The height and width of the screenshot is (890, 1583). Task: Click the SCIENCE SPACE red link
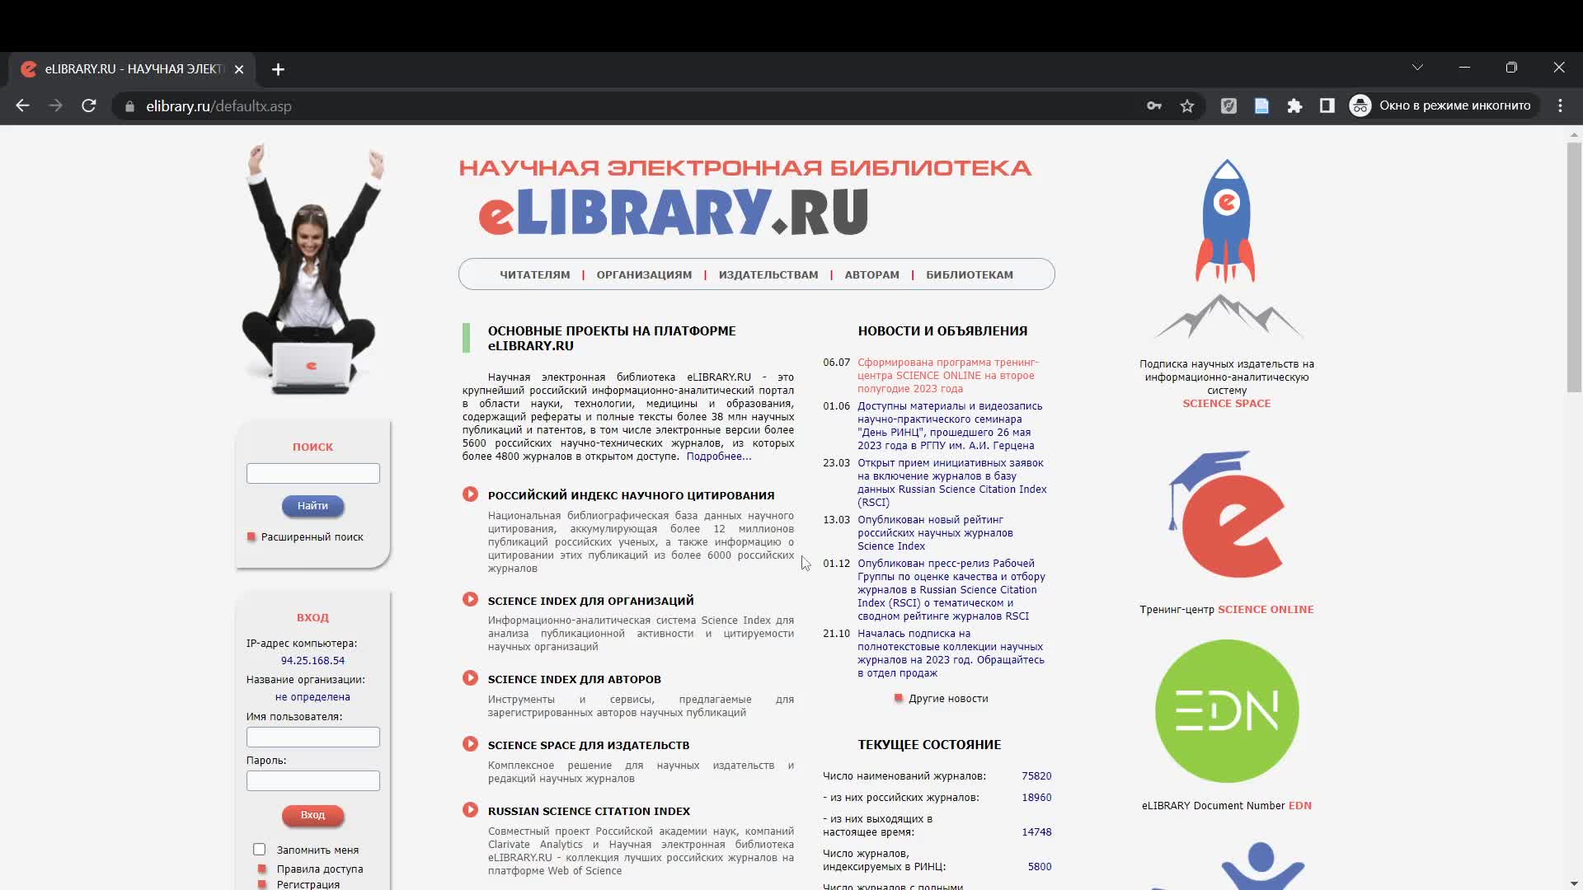1226,404
